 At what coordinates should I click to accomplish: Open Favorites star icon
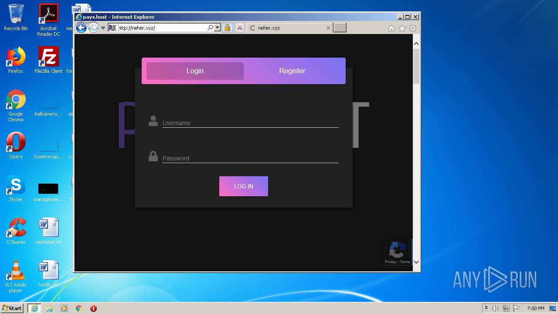(402, 28)
